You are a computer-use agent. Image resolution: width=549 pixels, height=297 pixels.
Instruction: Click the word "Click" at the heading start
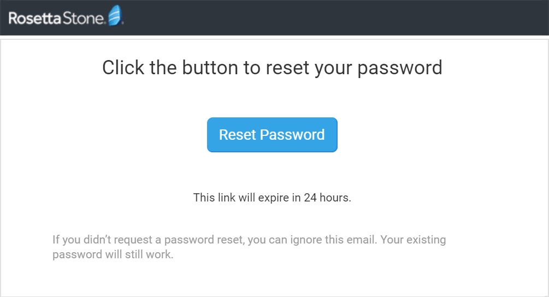(122, 68)
